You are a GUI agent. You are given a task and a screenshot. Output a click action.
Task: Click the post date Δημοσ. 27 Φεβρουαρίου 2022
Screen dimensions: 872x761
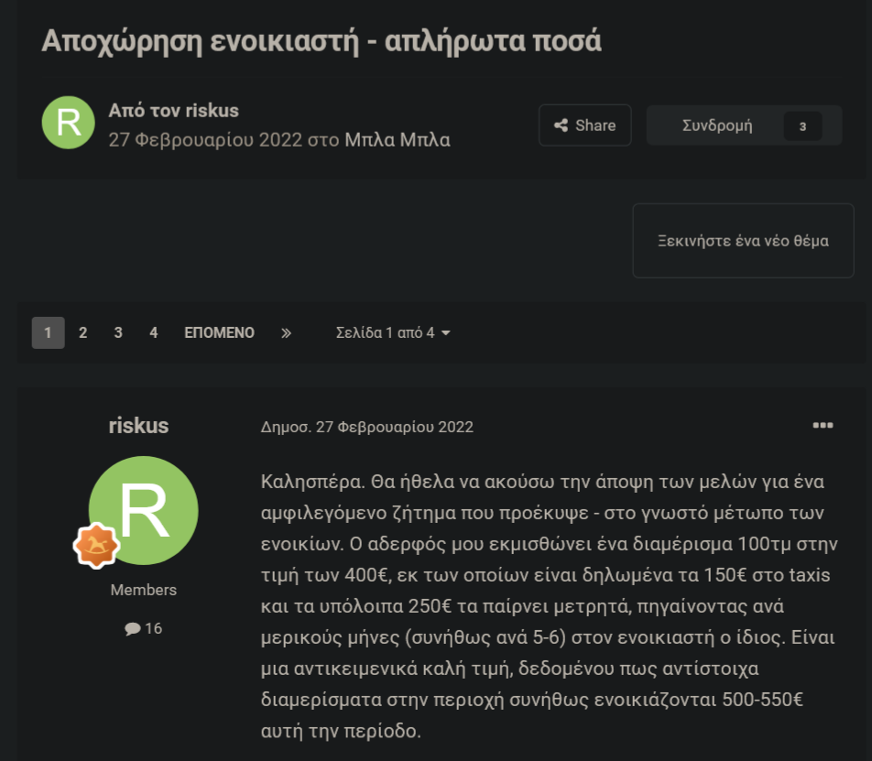[367, 427]
